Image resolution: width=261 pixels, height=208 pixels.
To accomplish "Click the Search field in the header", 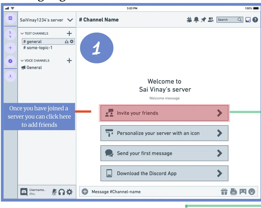I will tap(230, 20).
